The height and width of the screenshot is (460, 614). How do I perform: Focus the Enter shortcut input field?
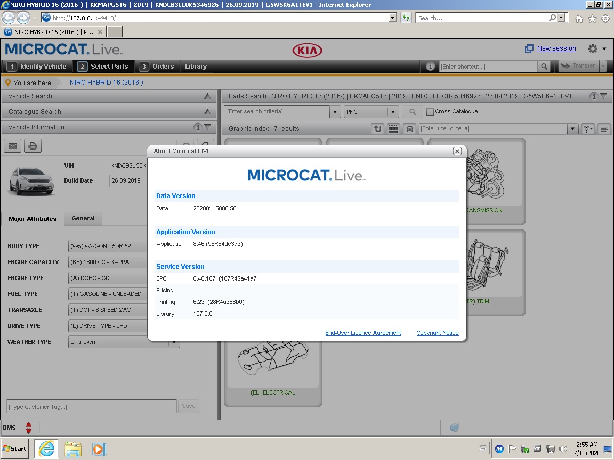[488, 67]
